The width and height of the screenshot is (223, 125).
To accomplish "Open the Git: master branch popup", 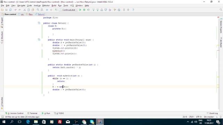I will [x=209, y=117].
